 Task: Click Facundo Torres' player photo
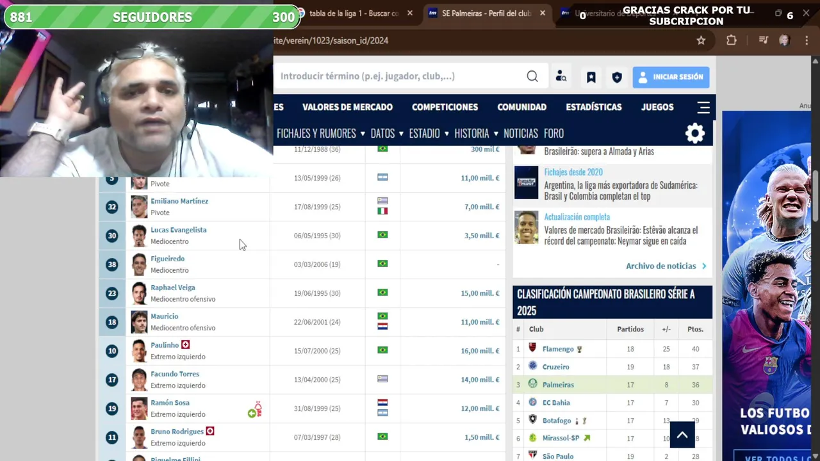139,380
